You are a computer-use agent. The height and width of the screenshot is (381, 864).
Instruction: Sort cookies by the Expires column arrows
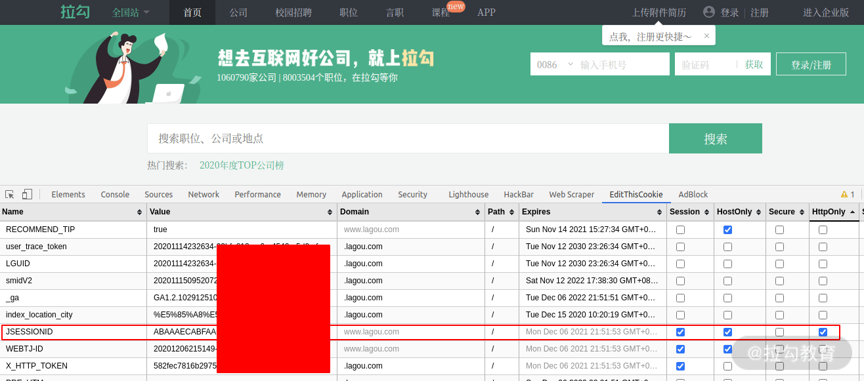660,212
